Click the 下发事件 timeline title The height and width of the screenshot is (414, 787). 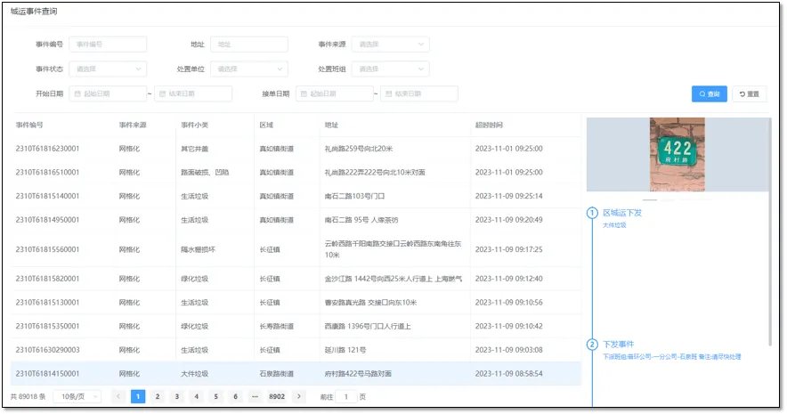619,345
